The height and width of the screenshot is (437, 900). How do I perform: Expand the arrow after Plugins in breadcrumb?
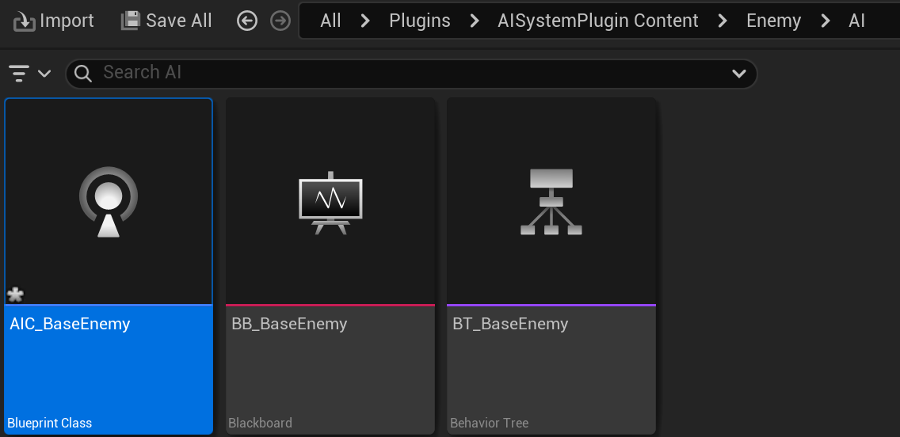474,21
